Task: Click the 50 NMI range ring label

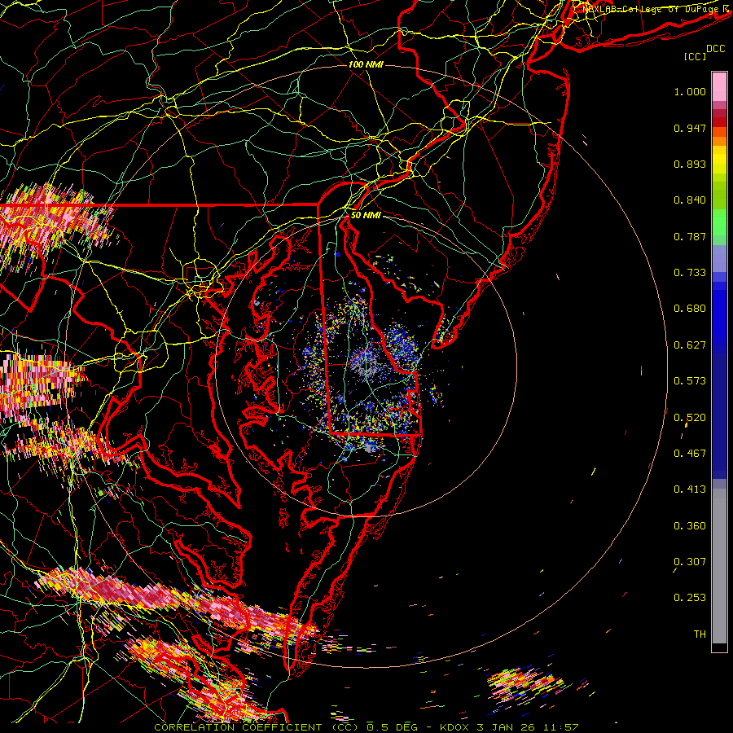Action: coord(366,215)
